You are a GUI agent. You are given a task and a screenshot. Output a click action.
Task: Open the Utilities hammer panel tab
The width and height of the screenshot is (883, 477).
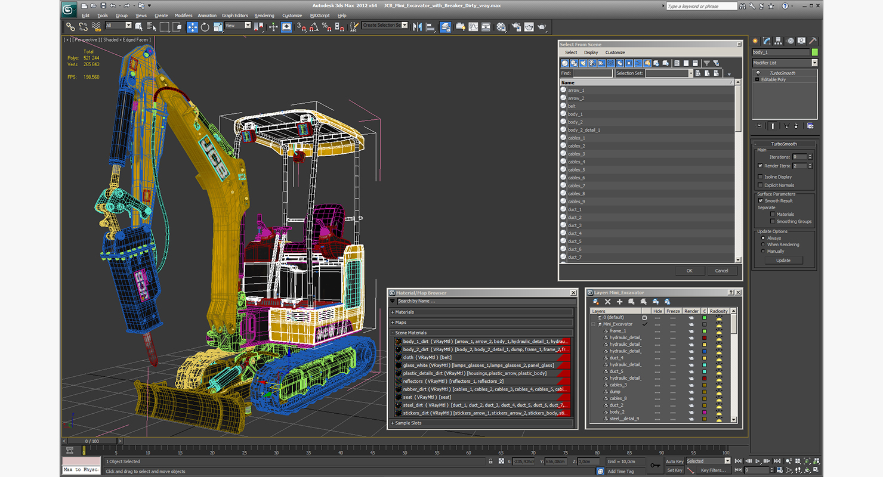coord(812,41)
